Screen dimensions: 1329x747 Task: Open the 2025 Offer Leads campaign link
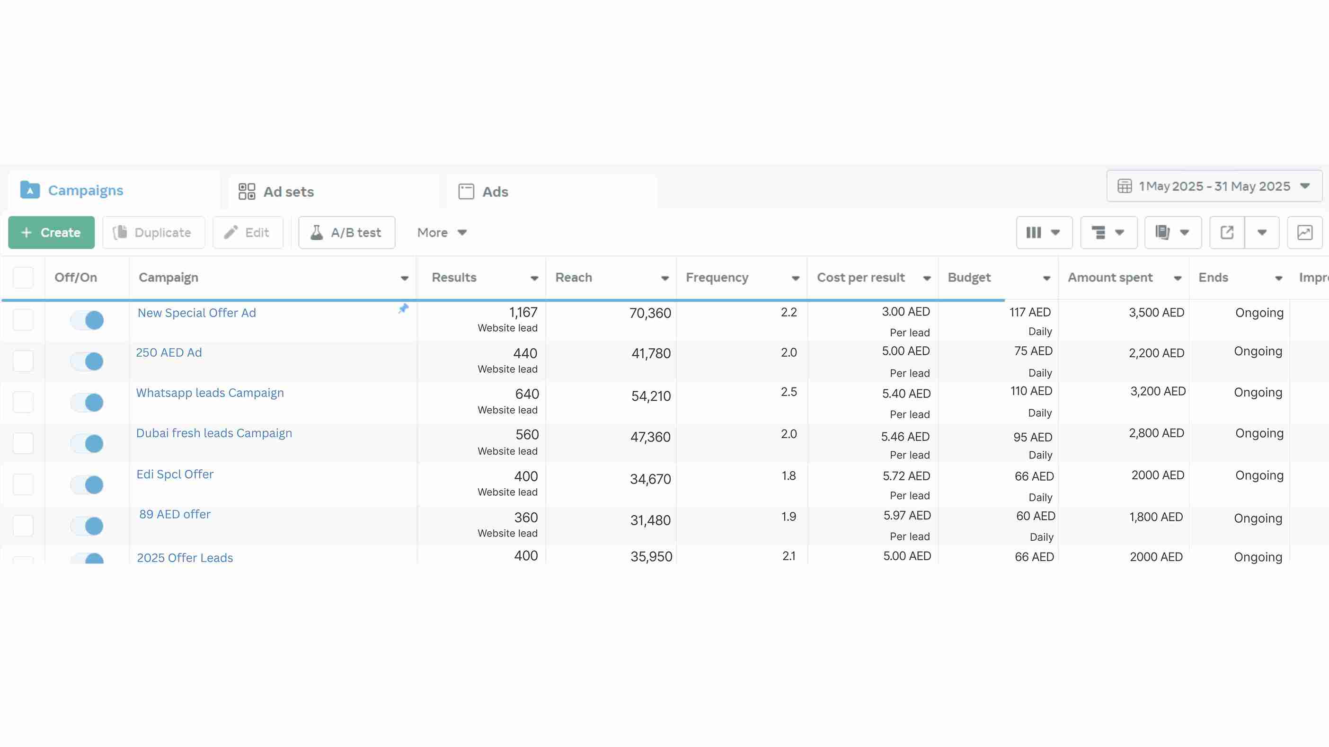point(185,558)
